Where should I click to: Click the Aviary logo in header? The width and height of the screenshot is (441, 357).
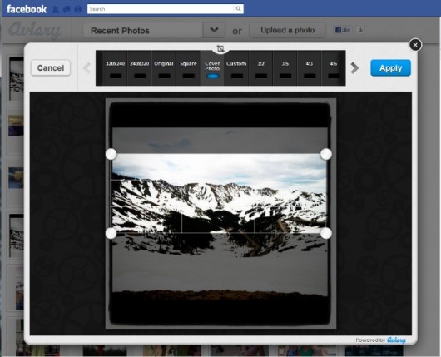click(x=35, y=31)
